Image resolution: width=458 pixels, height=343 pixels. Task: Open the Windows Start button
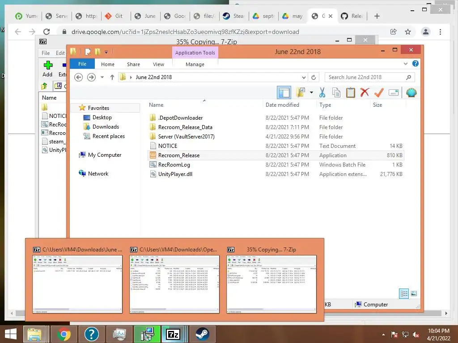pyautogui.click(x=11, y=334)
